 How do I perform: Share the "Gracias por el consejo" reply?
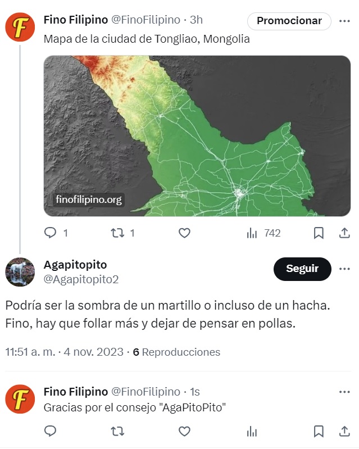344,431
